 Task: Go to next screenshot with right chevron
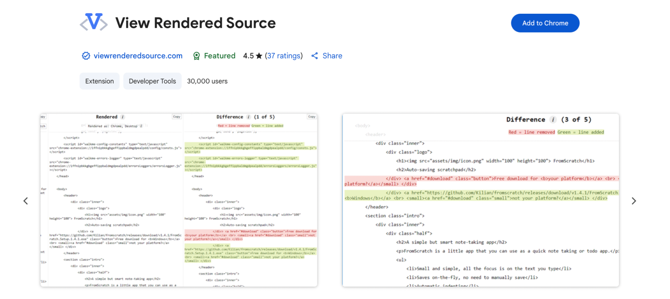(633, 201)
